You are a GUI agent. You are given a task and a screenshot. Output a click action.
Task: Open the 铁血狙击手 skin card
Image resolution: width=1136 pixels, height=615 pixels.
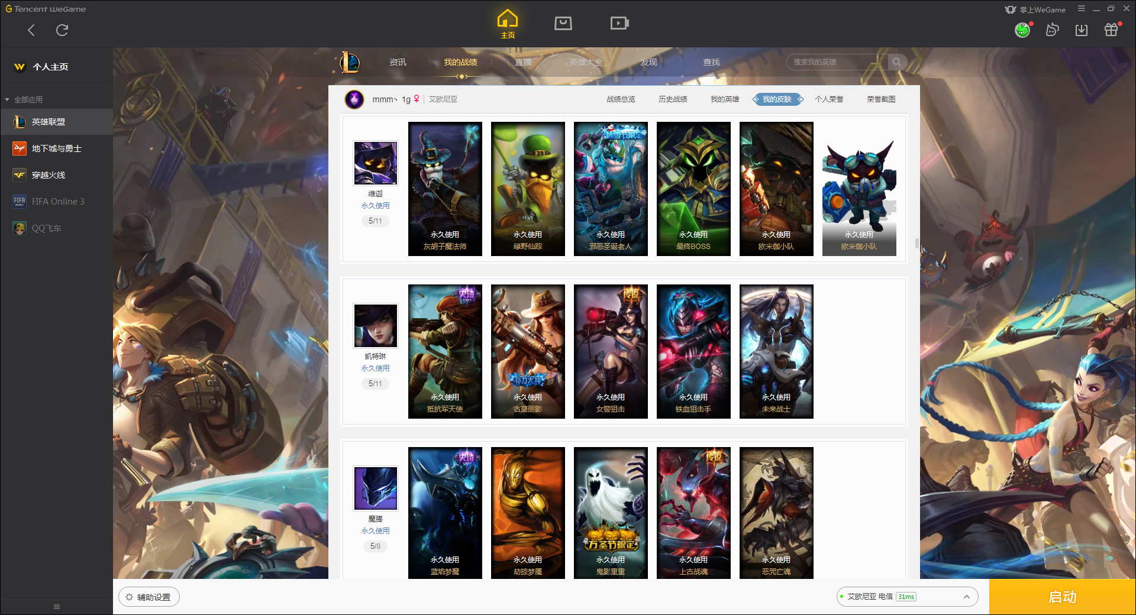tap(693, 352)
